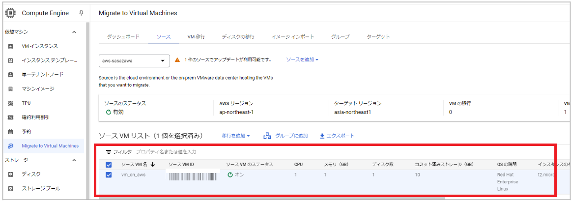The width and height of the screenshot is (571, 203).
Task: Click the グループに追加 group icon
Action: tap(267, 136)
